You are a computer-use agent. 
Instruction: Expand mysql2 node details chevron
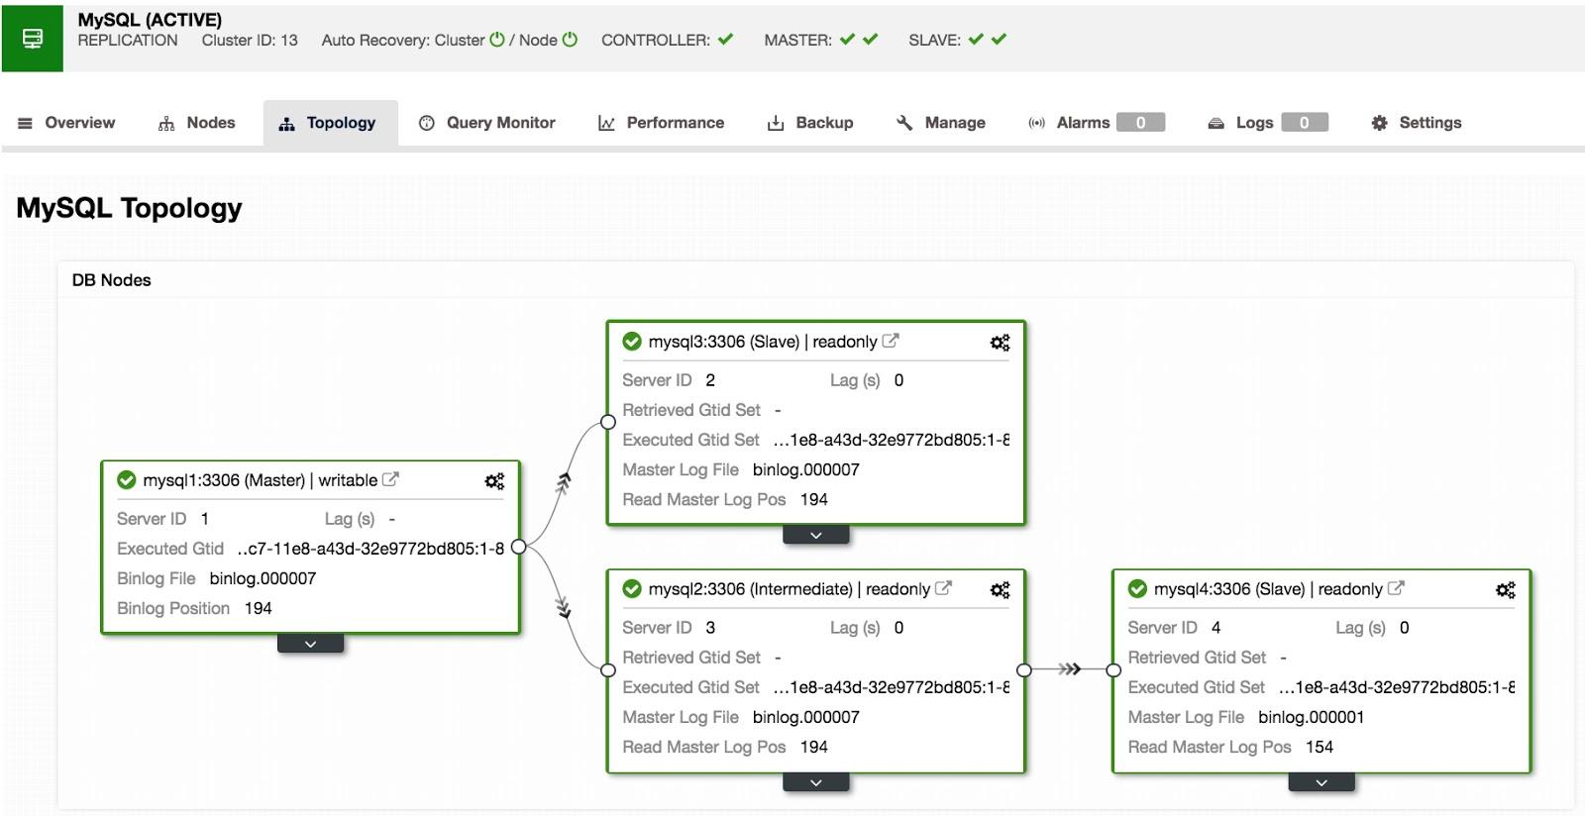(x=815, y=782)
